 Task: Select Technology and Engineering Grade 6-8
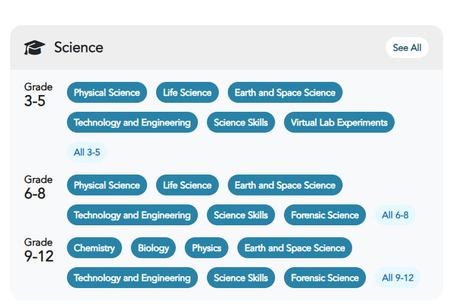coord(132,215)
